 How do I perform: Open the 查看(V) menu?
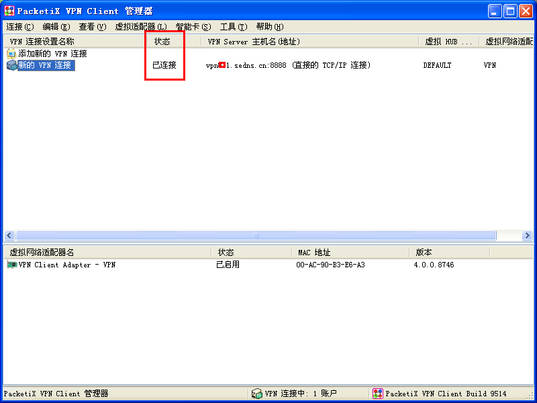pos(93,27)
